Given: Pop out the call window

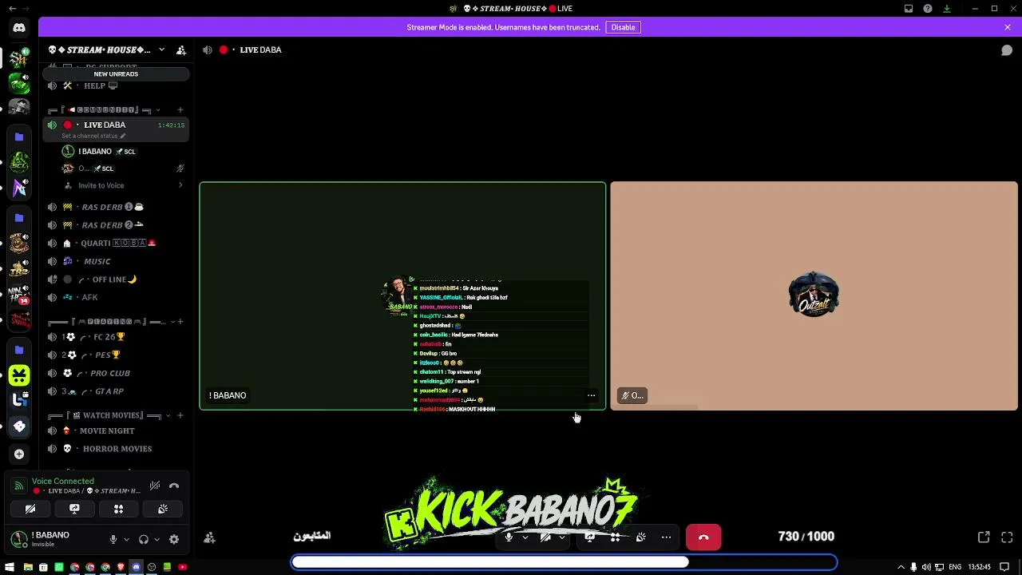Looking at the screenshot, I should [984, 537].
